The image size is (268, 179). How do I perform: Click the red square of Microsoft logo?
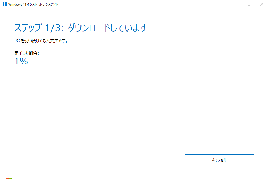pyautogui.click(x=8, y=178)
